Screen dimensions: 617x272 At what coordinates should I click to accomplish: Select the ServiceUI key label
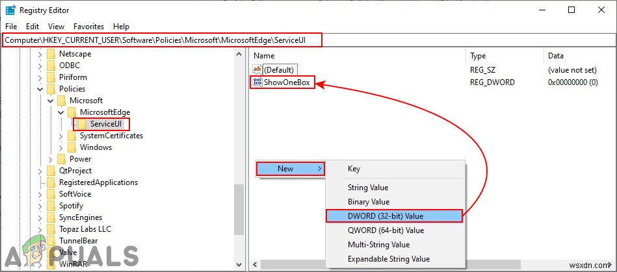coord(106,124)
